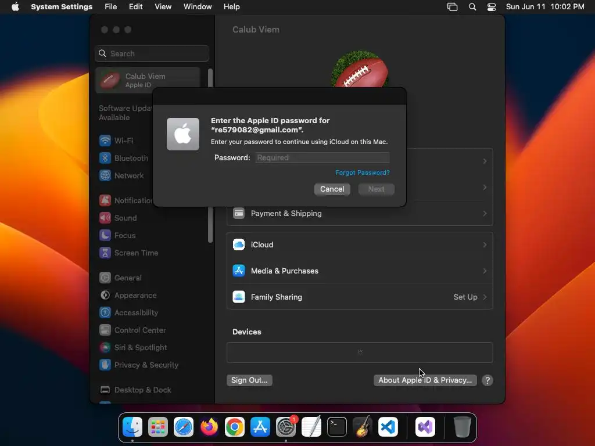Open the File menu
The width and height of the screenshot is (595, 446).
tap(111, 7)
